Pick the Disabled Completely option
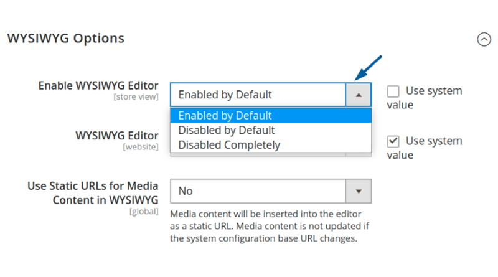The image size is (498, 277). click(271, 145)
